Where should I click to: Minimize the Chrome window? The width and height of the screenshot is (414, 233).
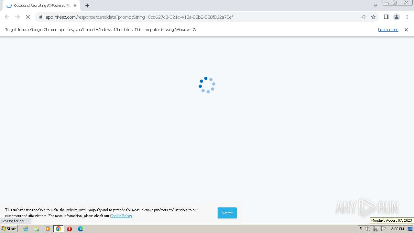pos(387,3)
